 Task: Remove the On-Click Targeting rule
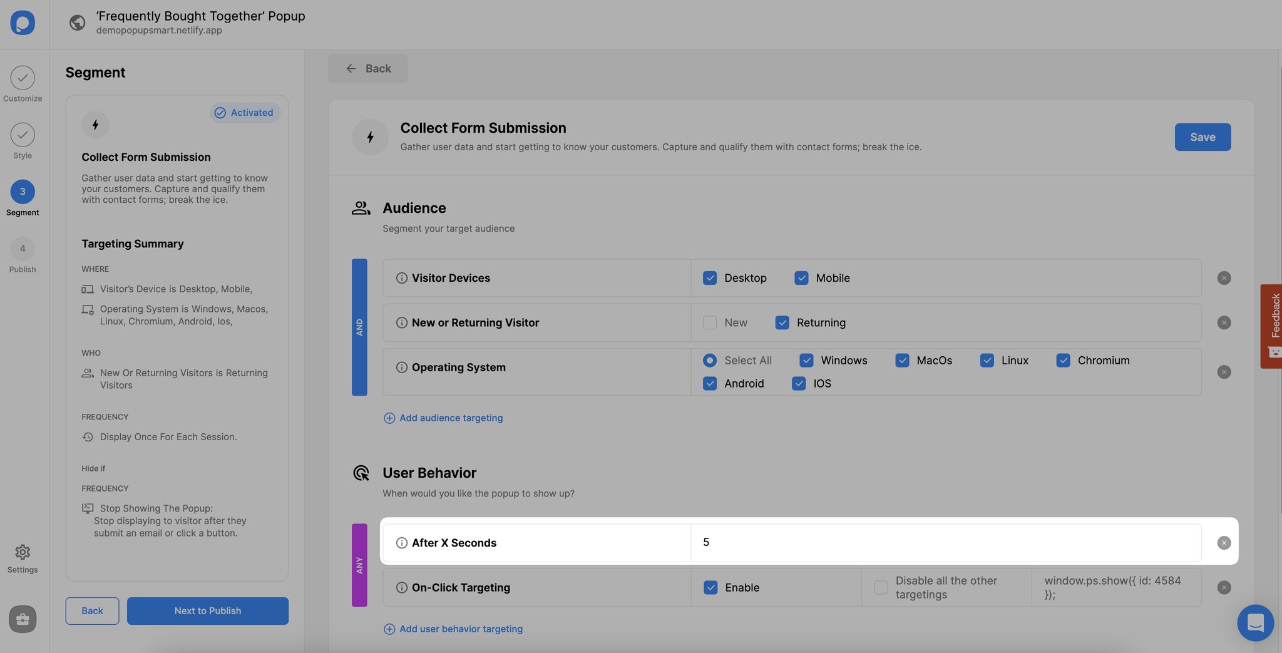[x=1224, y=587]
